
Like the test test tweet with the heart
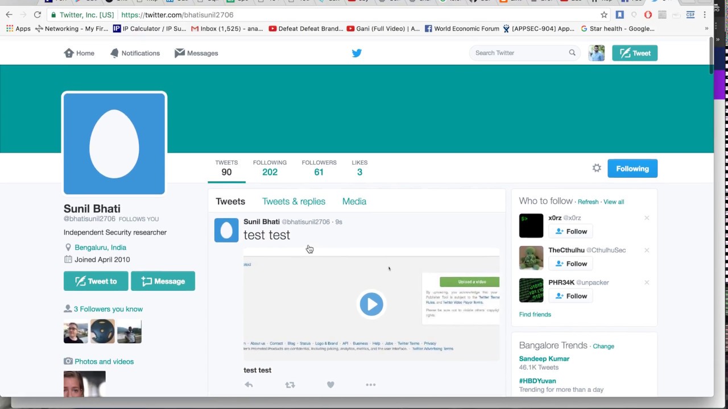tap(330, 385)
